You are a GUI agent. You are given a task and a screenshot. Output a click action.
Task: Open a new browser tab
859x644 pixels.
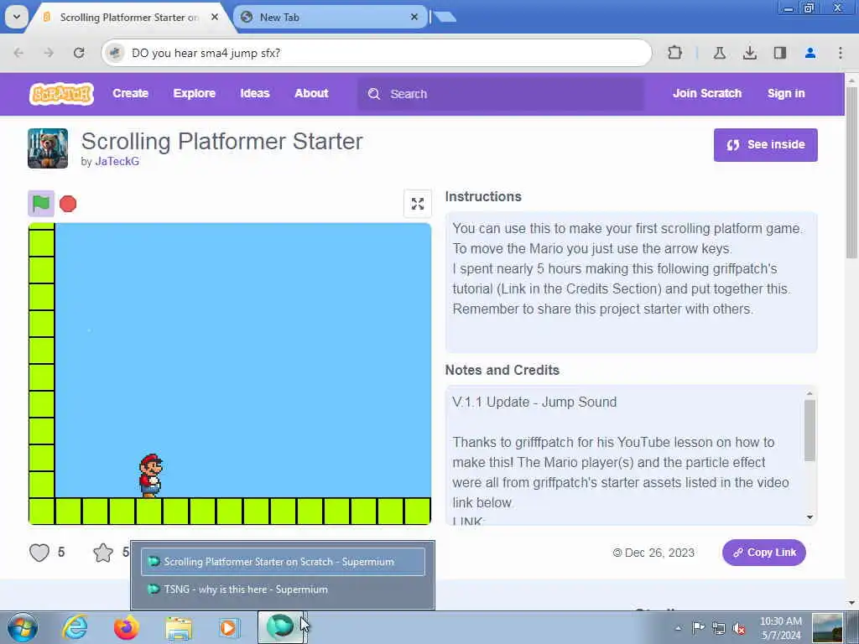(x=445, y=17)
